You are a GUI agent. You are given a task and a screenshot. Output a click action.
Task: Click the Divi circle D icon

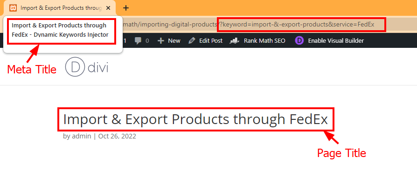tap(299, 40)
